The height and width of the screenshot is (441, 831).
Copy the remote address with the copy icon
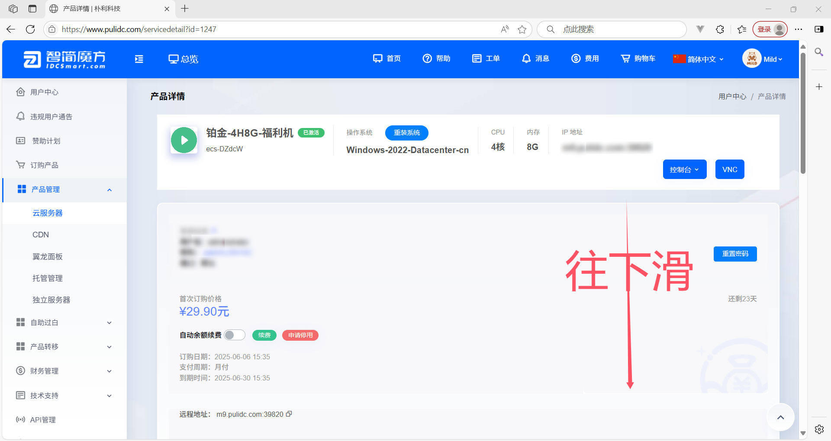click(289, 414)
